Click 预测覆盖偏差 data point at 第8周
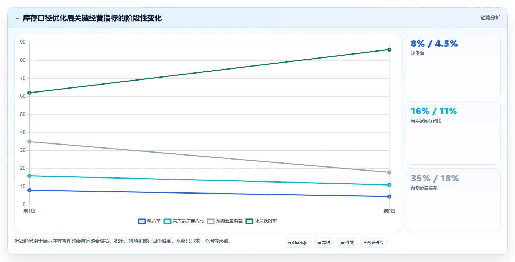 (x=389, y=172)
